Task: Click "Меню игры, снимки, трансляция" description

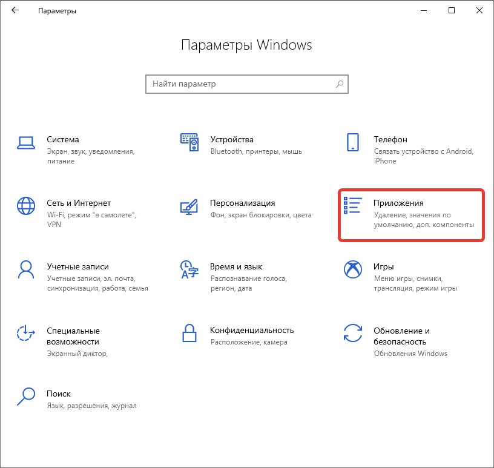Action: [x=415, y=283]
